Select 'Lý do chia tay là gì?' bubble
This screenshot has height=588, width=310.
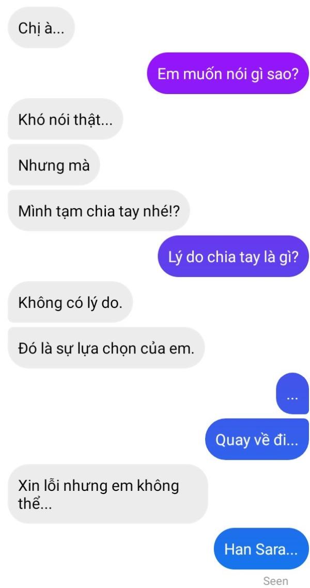(x=233, y=256)
